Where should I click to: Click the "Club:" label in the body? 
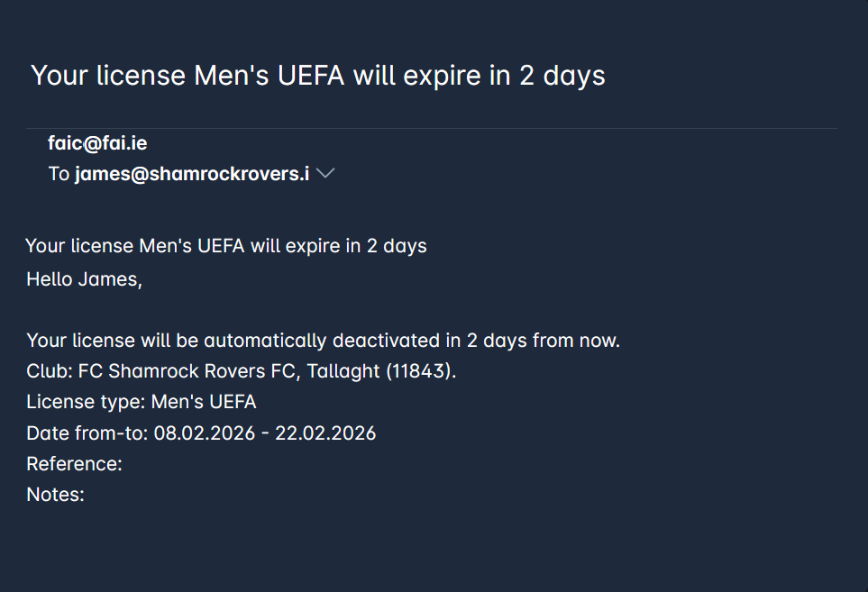pos(50,371)
